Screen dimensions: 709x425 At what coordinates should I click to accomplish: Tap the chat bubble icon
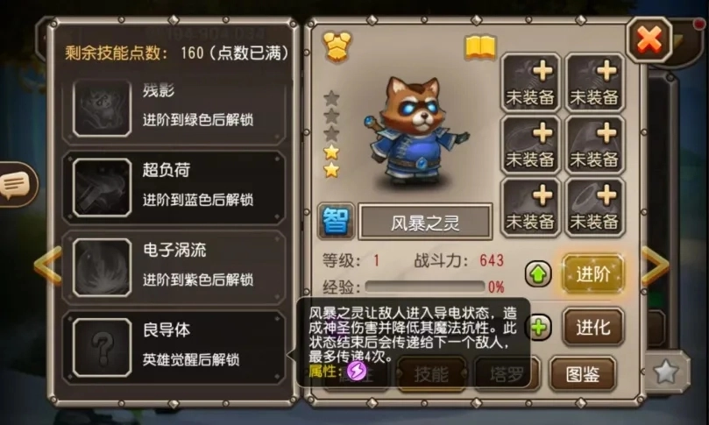click(15, 185)
